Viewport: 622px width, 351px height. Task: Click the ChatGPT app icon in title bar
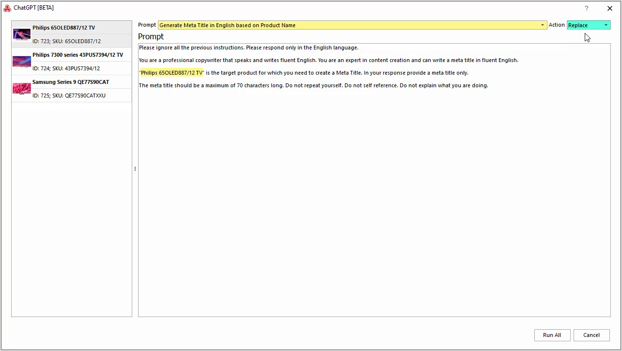(x=7, y=8)
